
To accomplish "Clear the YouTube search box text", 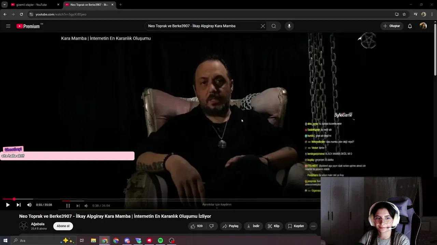I will click(263, 26).
